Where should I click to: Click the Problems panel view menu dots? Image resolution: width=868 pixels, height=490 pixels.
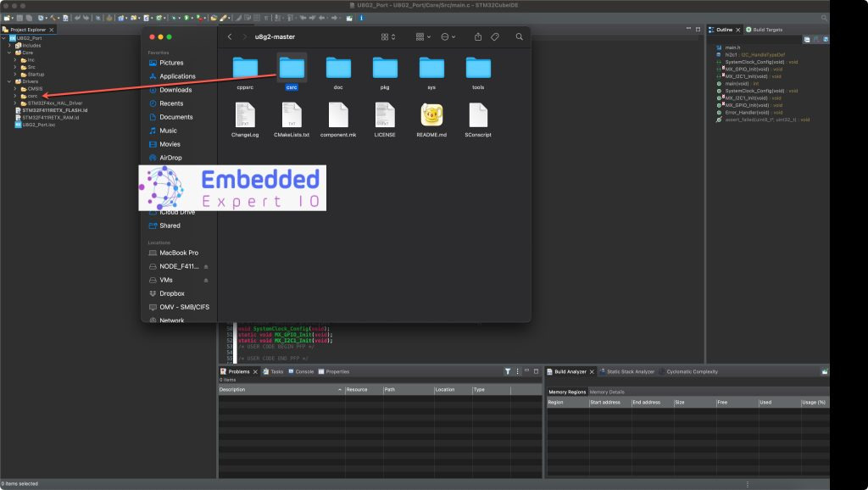pyautogui.click(x=518, y=371)
